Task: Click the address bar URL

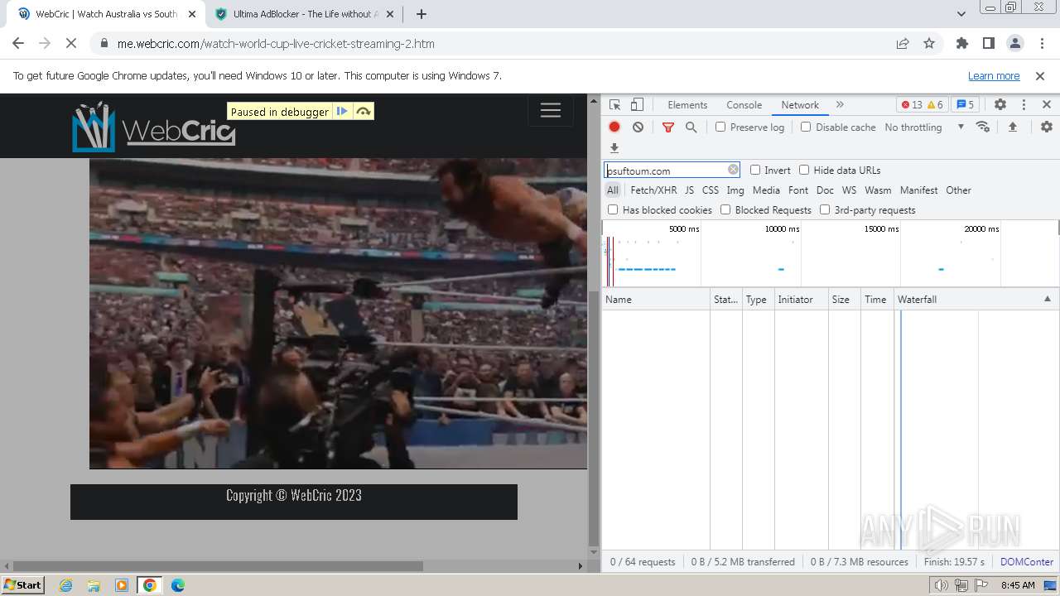Action: point(276,44)
